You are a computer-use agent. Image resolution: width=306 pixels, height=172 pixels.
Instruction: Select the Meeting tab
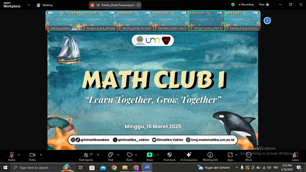[x=45, y=5]
